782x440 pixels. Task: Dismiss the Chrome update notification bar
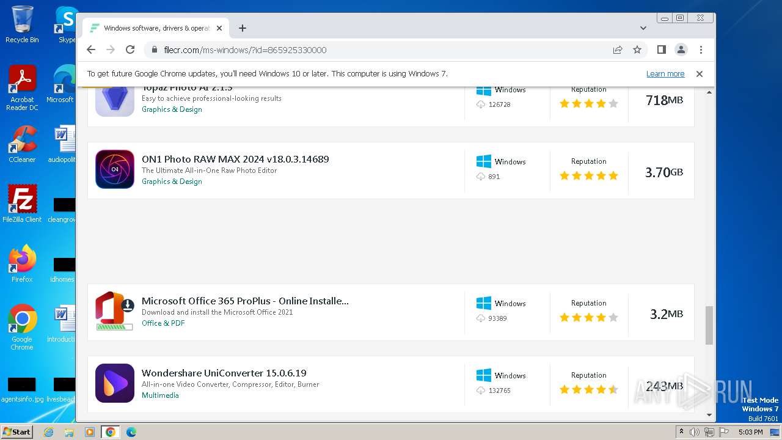click(x=700, y=73)
